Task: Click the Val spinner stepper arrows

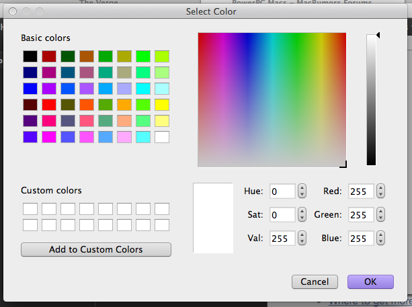Action: click(302, 238)
